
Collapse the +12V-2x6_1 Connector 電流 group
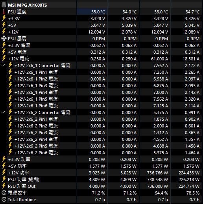click(x=3, y=65)
